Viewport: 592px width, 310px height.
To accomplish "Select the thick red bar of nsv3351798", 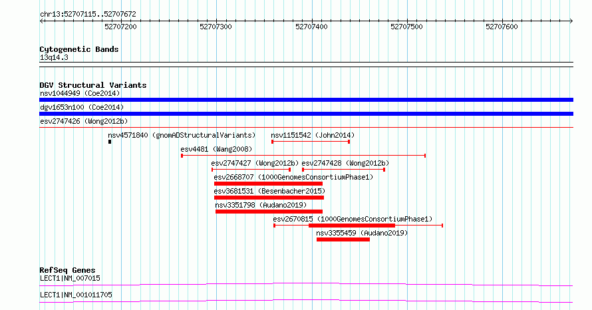I will coord(269,212).
